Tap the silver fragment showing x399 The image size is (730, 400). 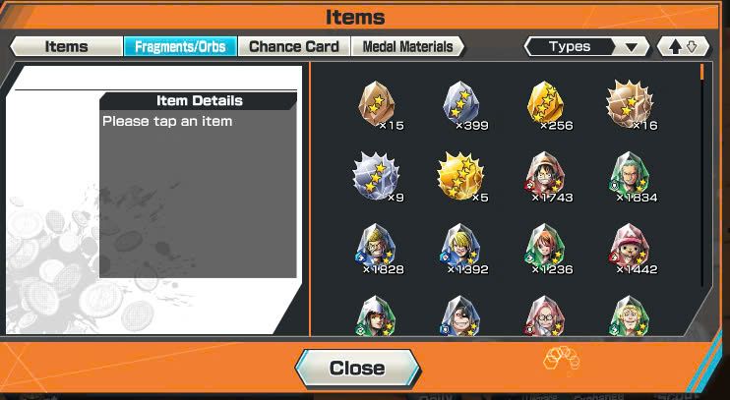pos(461,105)
